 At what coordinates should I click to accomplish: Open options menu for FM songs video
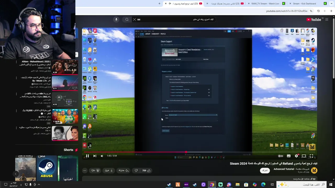pyautogui.click(x=16, y=128)
